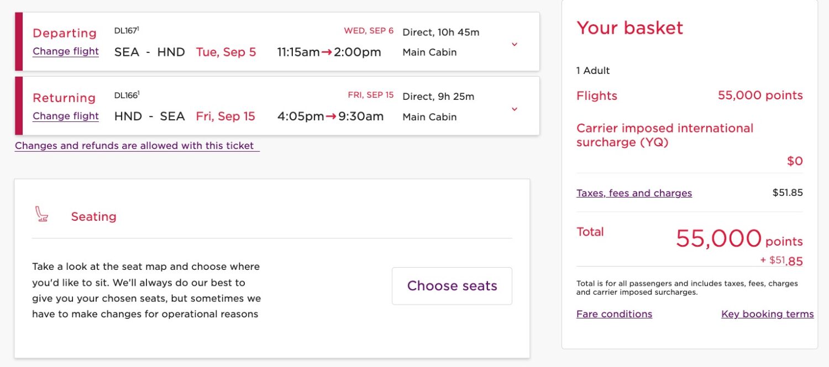The image size is (829, 367).
Task: Click the Your basket heading
Action: point(629,28)
